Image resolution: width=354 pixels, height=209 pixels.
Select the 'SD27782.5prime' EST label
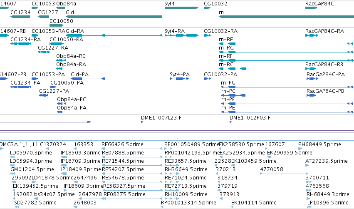35,203
